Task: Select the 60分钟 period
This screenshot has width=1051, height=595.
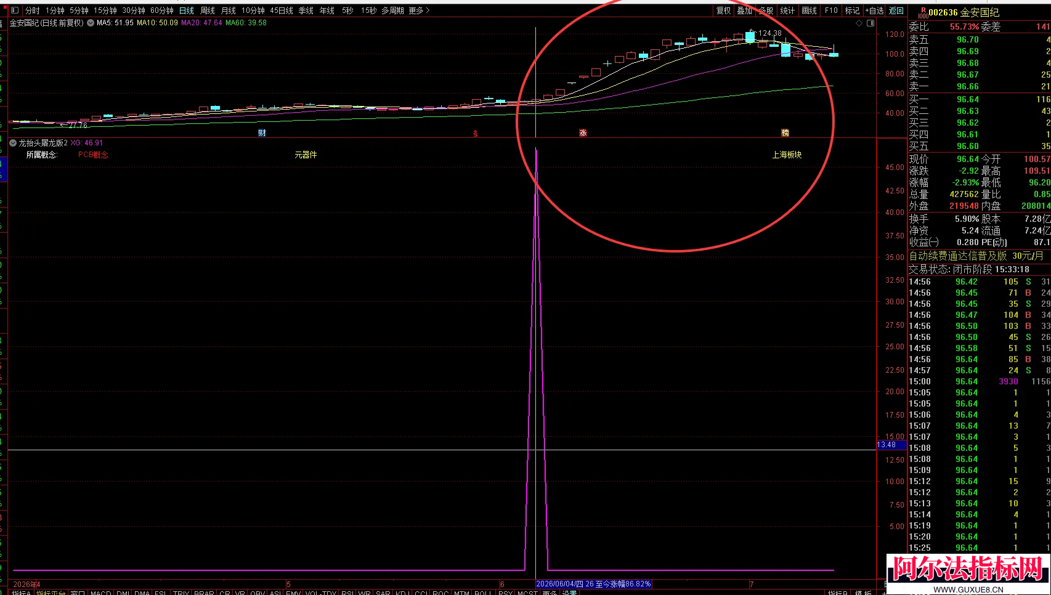Action: pyautogui.click(x=162, y=10)
